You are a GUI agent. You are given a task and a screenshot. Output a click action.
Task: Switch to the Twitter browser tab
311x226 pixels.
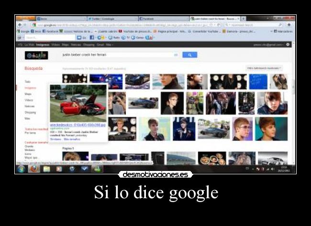coord(112,19)
